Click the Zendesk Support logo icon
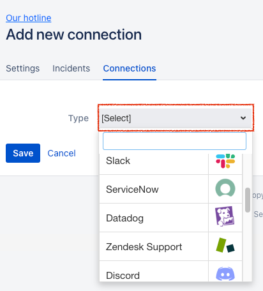 coord(225,245)
